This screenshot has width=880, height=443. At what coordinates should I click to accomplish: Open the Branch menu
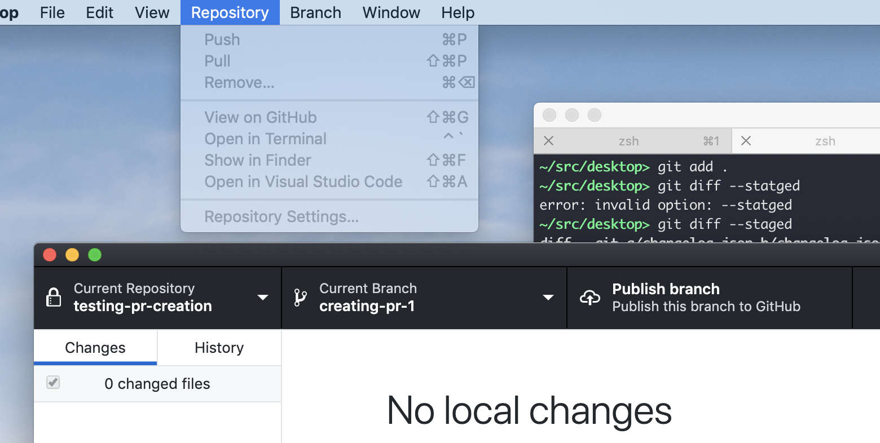point(315,12)
